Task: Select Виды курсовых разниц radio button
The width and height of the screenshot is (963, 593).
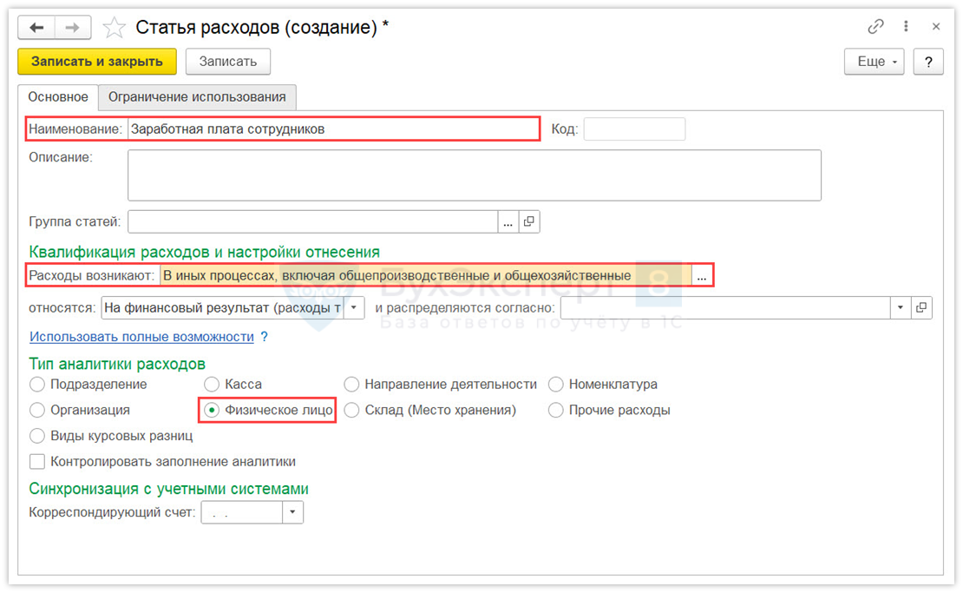Action: pos(37,437)
